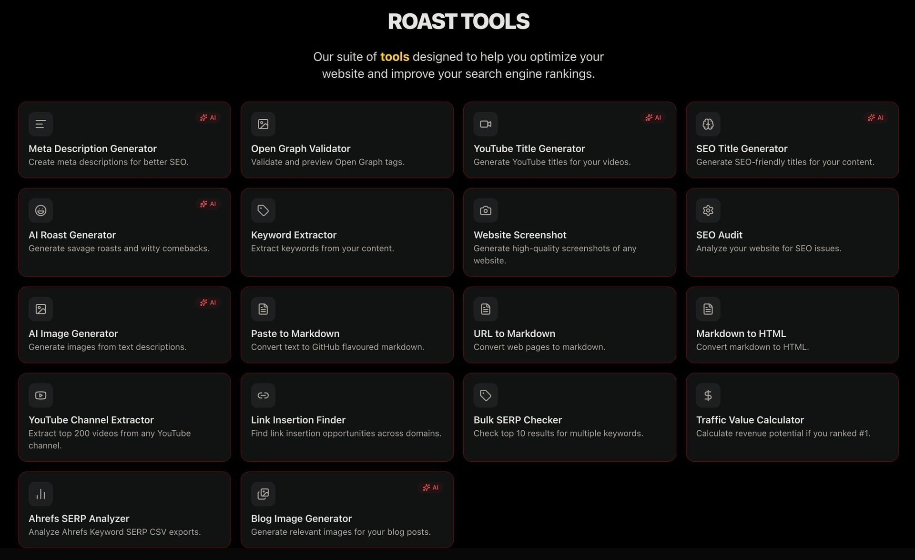
Task: Click the AI badge on Blog Image Generator
Action: (430, 487)
